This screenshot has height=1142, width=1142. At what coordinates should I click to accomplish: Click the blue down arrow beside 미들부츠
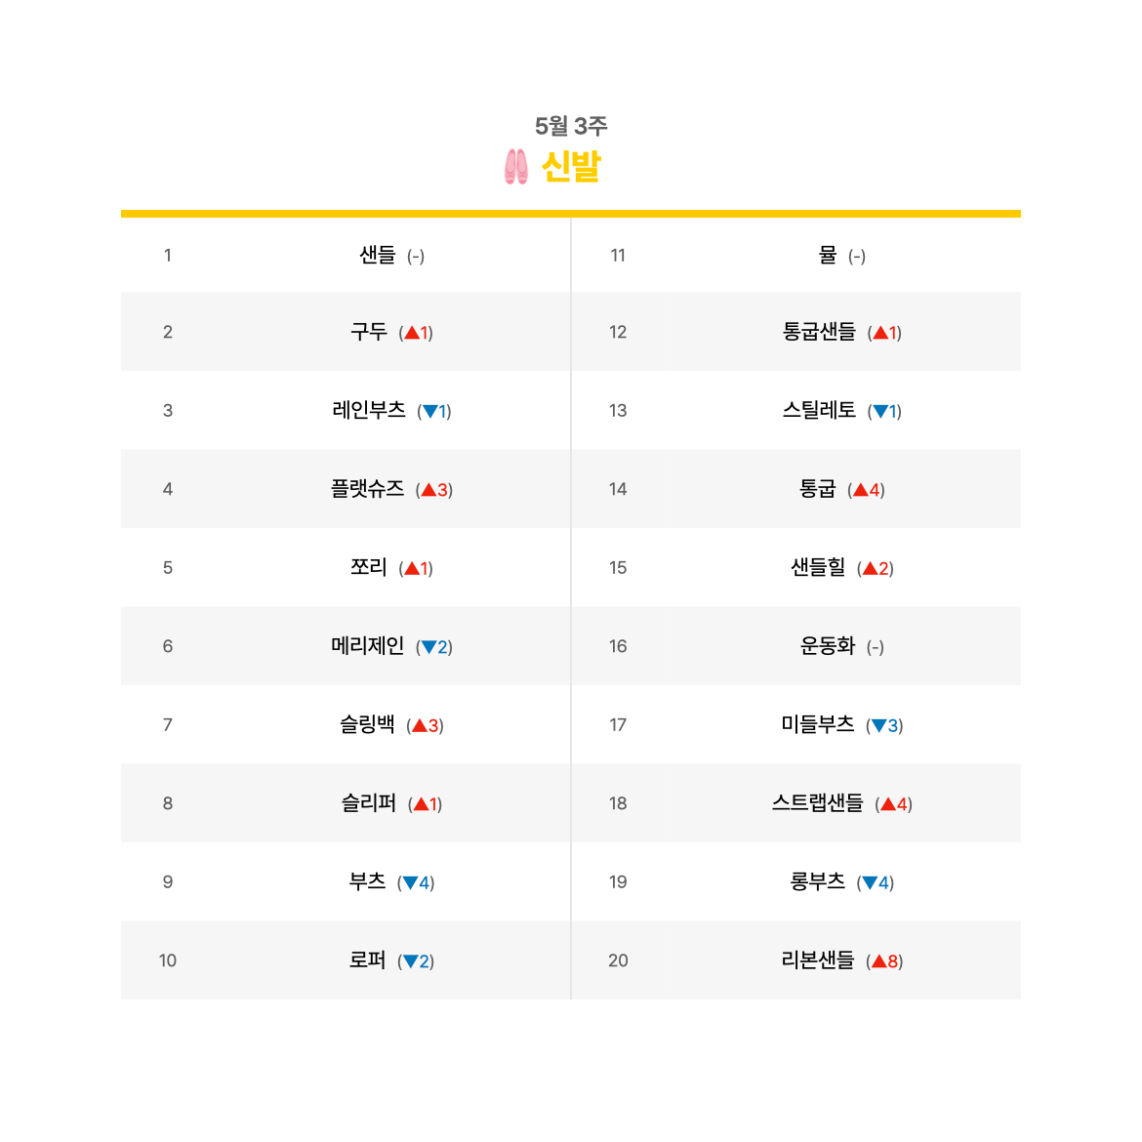coord(878,726)
